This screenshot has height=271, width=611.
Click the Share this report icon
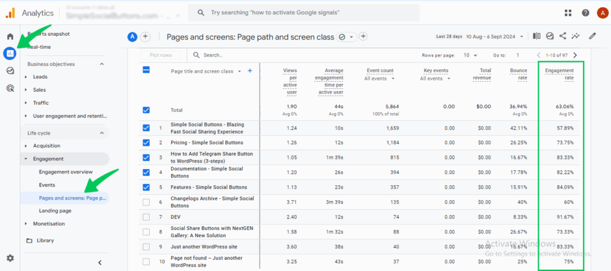click(x=563, y=36)
